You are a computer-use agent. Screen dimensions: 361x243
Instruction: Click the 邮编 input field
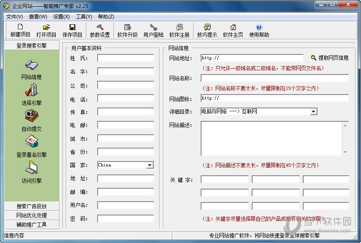[x=126, y=192]
